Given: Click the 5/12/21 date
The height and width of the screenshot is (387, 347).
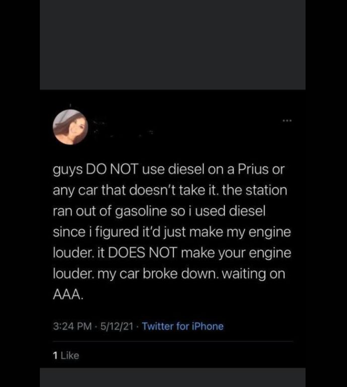Looking at the screenshot, I should [x=116, y=326].
